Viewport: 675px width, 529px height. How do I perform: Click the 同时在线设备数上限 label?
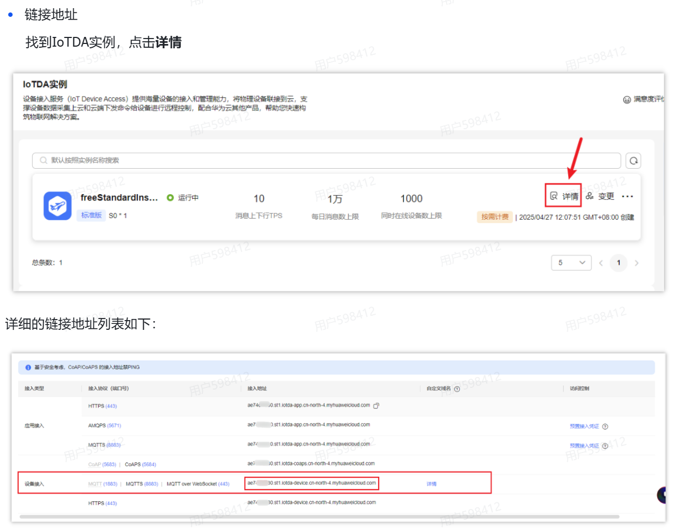point(411,216)
